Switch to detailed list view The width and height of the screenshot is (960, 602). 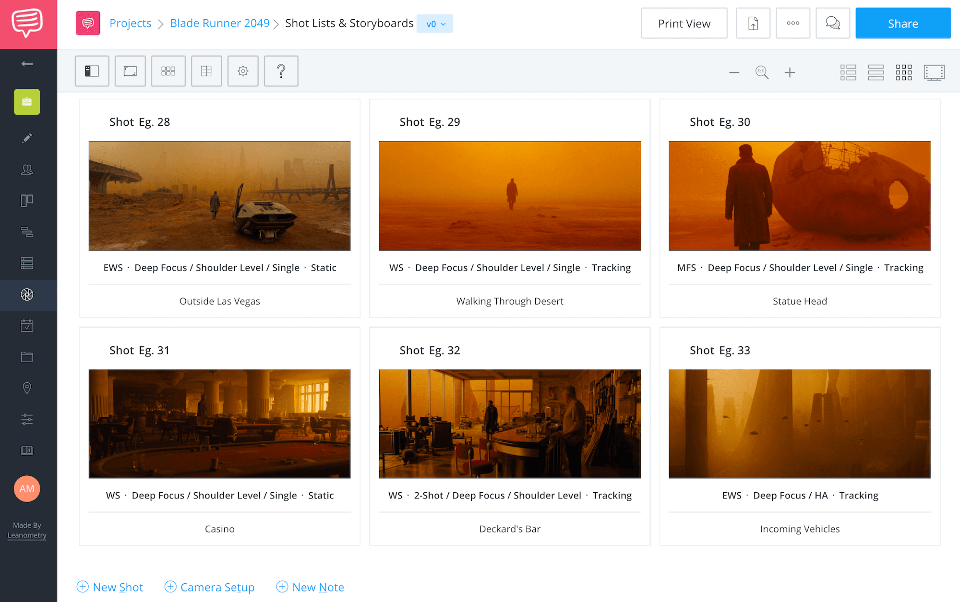point(848,72)
